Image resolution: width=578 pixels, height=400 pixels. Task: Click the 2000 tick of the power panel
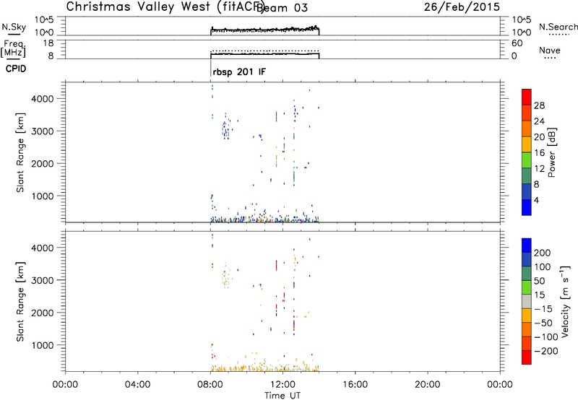point(42,163)
